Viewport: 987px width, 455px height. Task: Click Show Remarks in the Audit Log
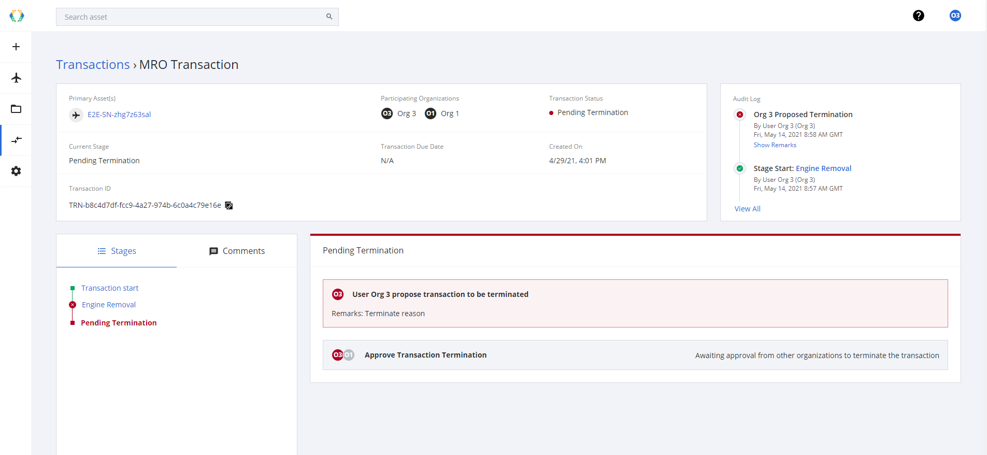tap(775, 145)
